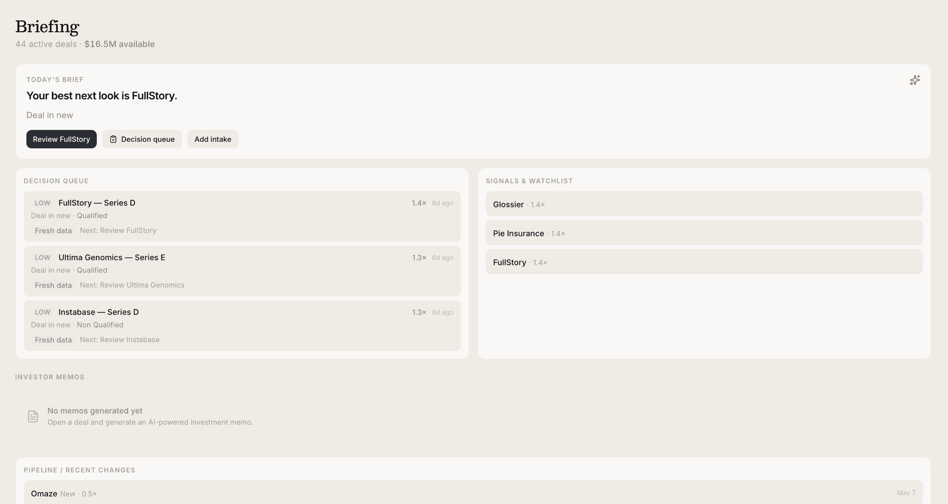Click the "PIPELINE / RECENT CHANGES" header
This screenshot has width=948, height=504.
(79, 470)
